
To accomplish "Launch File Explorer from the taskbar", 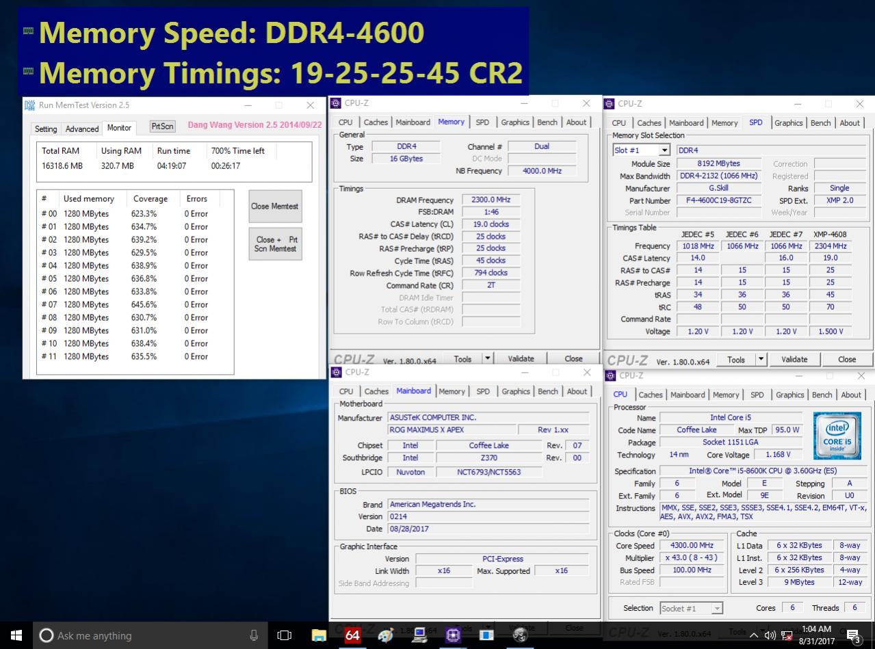I will 319,635.
